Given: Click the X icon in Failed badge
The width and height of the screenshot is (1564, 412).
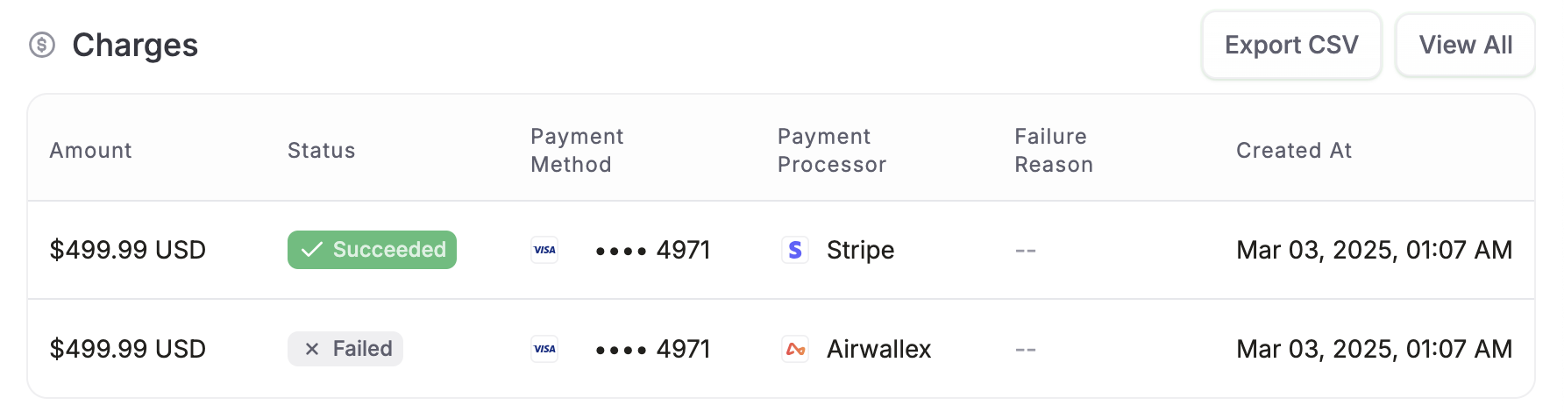Looking at the screenshot, I should point(311,349).
